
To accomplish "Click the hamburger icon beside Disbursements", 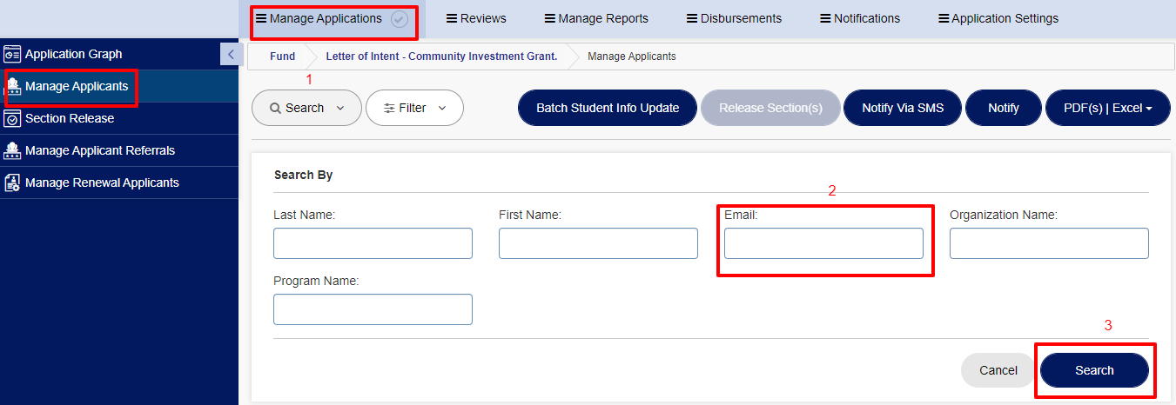I will point(691,18).
